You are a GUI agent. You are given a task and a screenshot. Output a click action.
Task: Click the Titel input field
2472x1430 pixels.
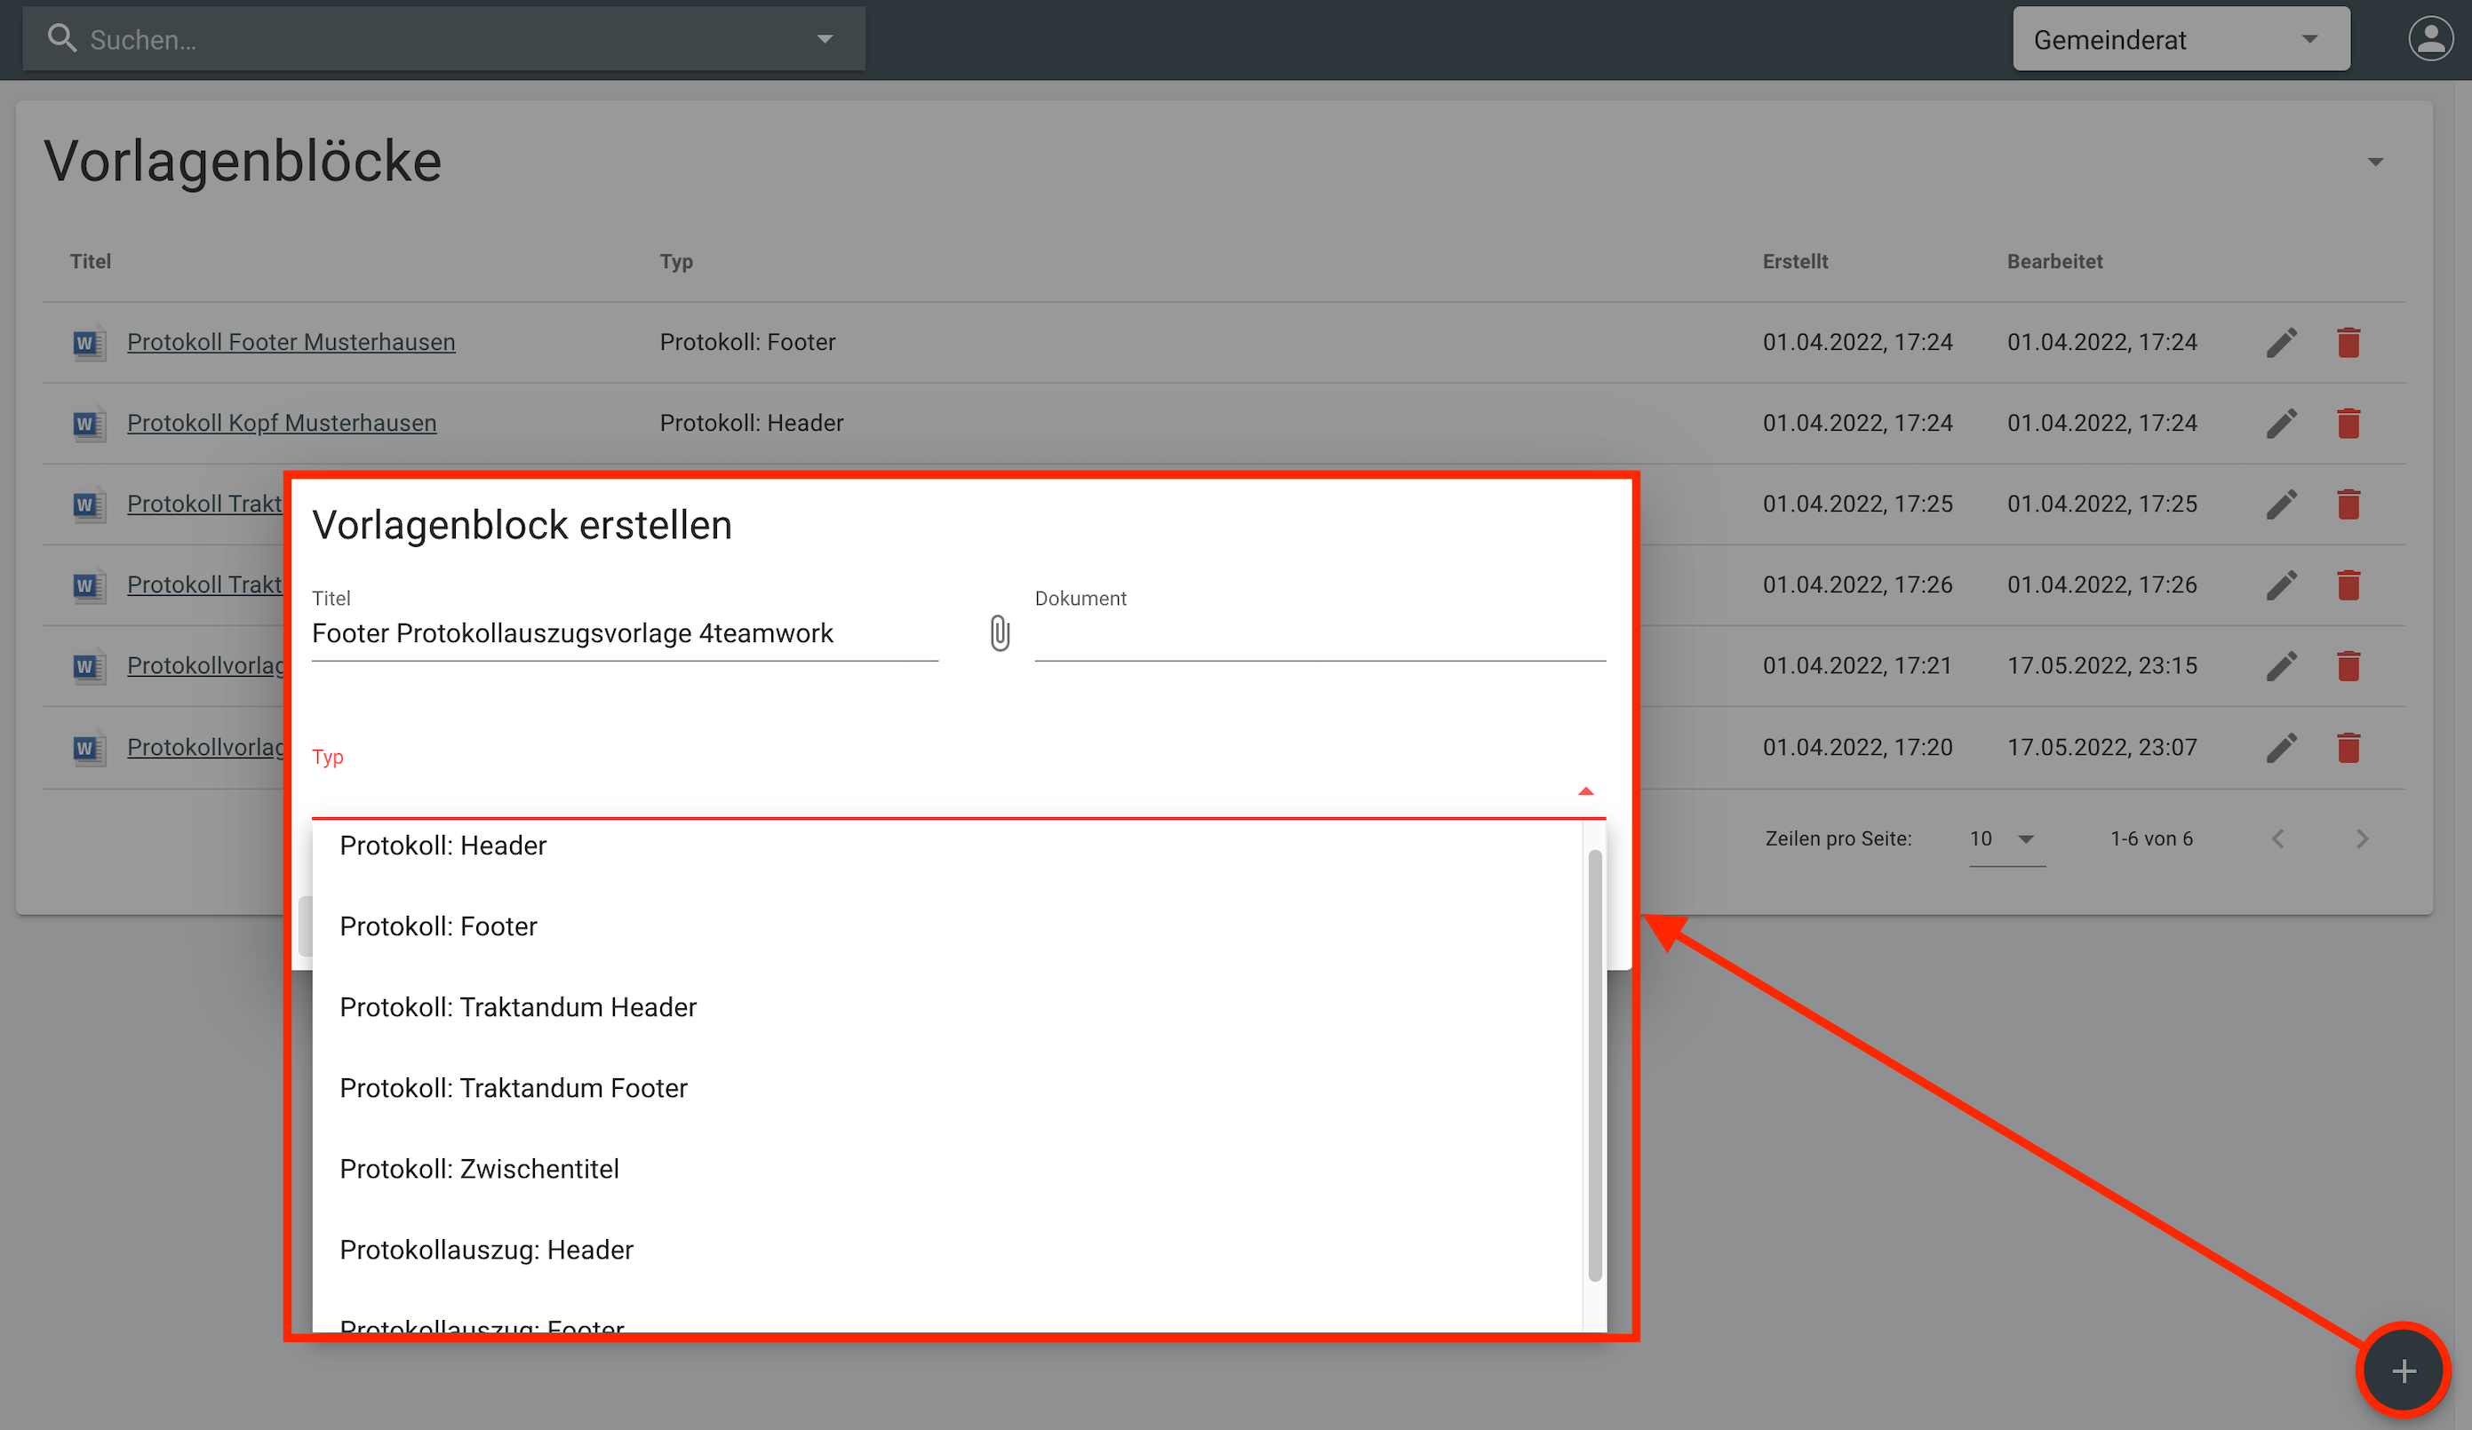tap(624, 633)
